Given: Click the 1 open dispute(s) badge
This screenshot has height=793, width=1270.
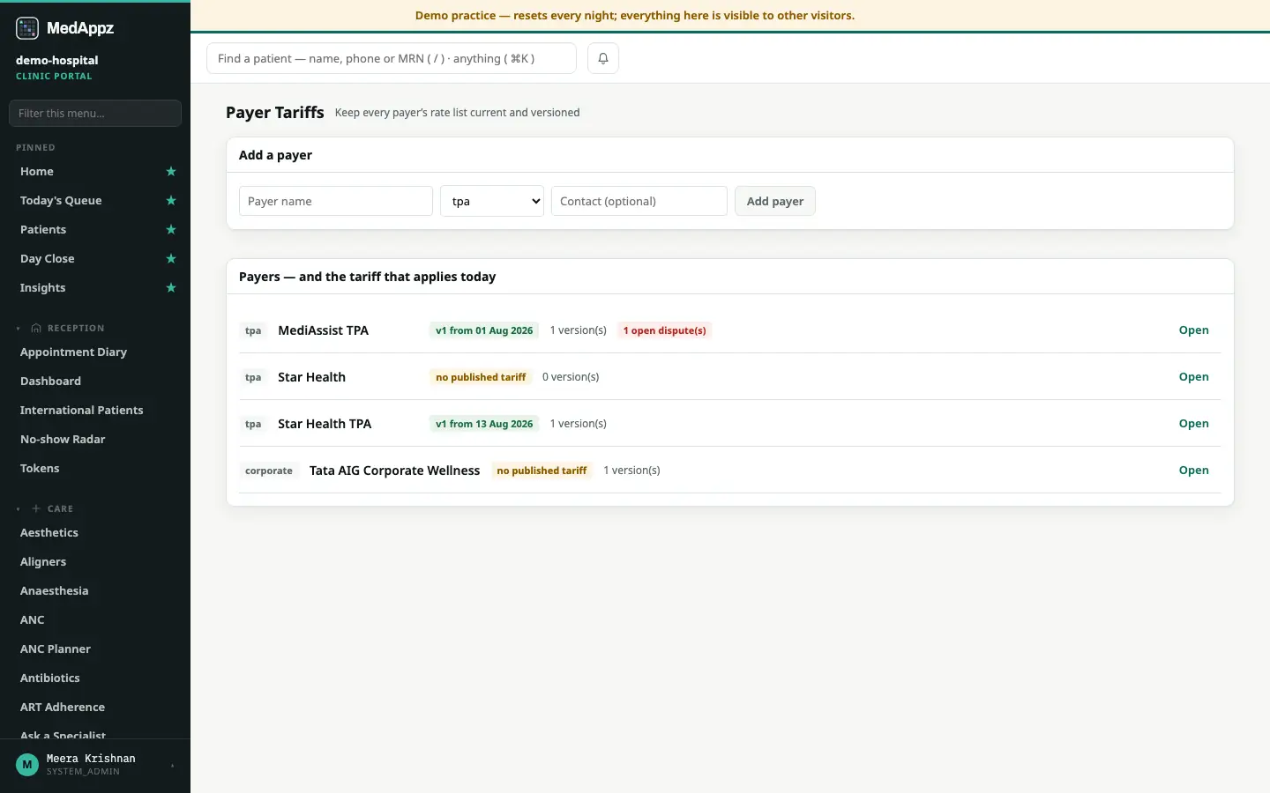Looking at the screenshot, I should (664, 330).
